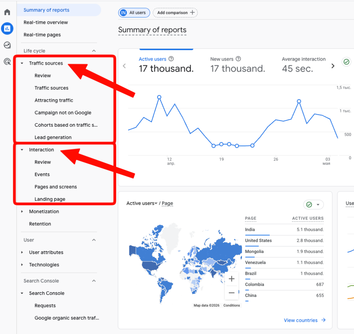Open the Home icon in left rail
Image resolution: width=354 pixels, height=334 pixels.
pyautogui.click(x=7, y=12)
